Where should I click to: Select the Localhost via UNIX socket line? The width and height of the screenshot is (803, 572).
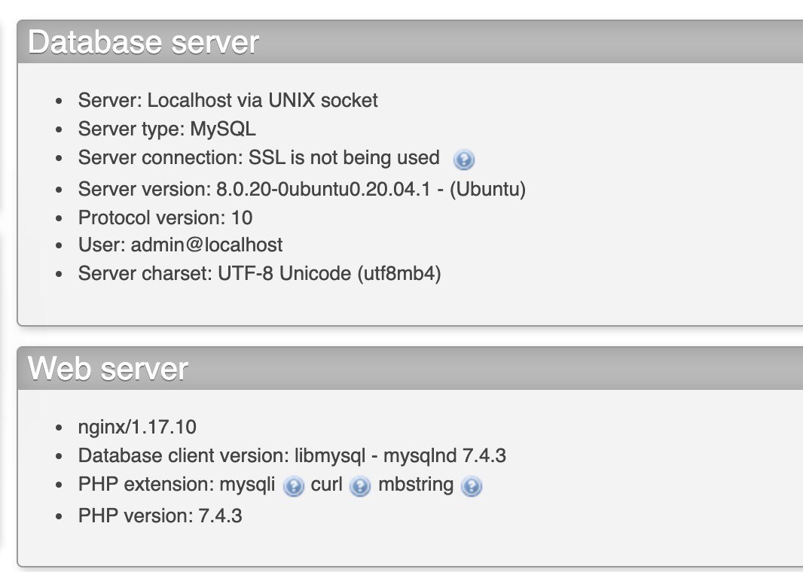(x=227, y=100)
